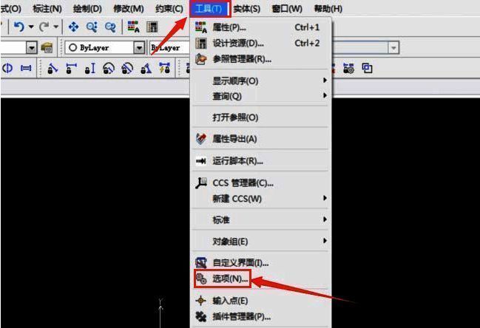Click the ByLayer color combo box
Screen dimensions: 480x328
point(105,48)
